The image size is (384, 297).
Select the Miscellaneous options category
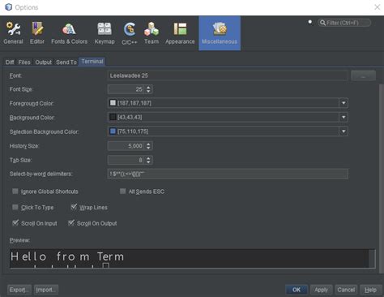tap(220, 33)
